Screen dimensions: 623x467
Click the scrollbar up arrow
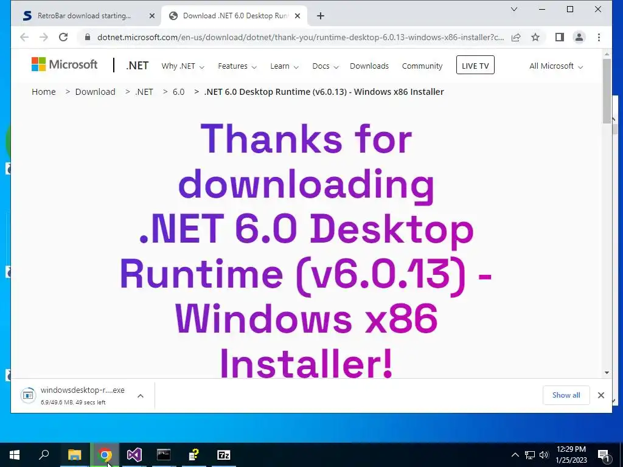tap(607, 54)
